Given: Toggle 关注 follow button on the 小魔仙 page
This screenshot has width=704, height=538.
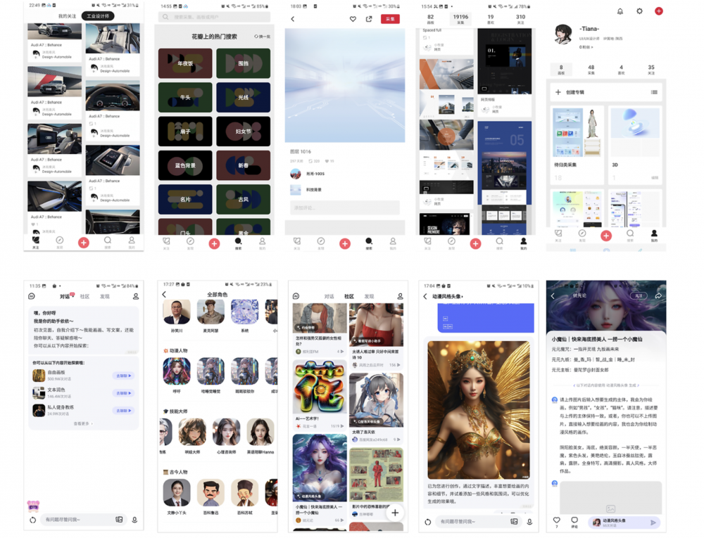Looking at the screenshot, I should coord(638,296).
